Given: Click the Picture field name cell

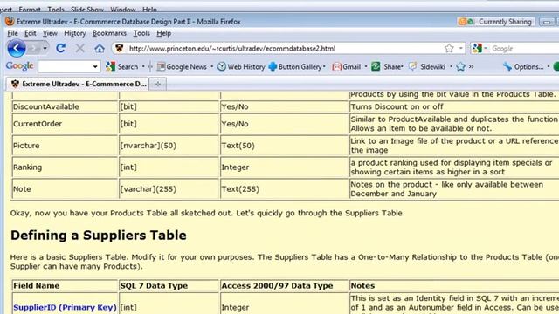Looking at the screenshot, I should pyautogui.click(x=65, y=146).
